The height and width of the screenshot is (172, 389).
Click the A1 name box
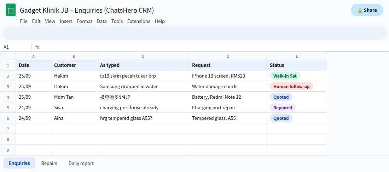(16, 47)
